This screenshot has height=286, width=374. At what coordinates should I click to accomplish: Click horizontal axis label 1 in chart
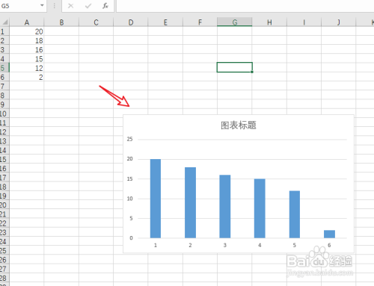(x=156, y=245)
